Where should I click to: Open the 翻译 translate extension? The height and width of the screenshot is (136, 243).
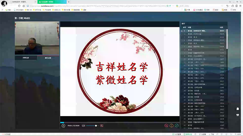[216, 10]
